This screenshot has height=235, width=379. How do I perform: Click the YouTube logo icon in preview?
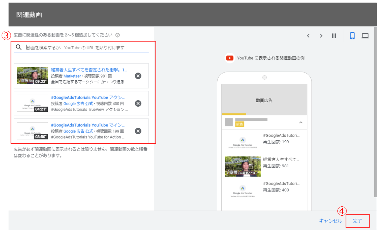(230, 58)
